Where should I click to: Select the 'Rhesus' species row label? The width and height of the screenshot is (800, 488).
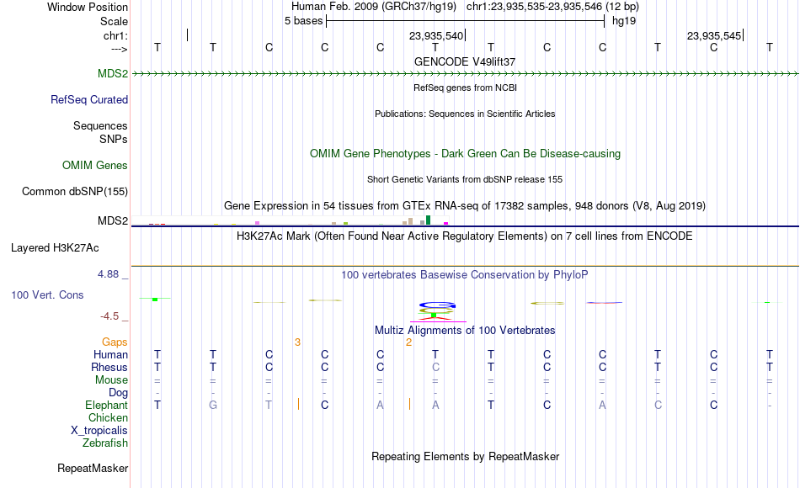(x=109, y=367)
